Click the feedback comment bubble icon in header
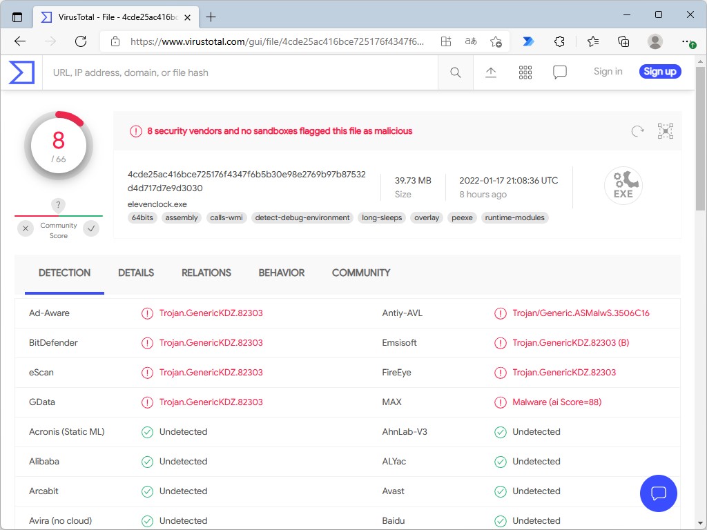Screen dimensions: 707x530 point(560,72)
